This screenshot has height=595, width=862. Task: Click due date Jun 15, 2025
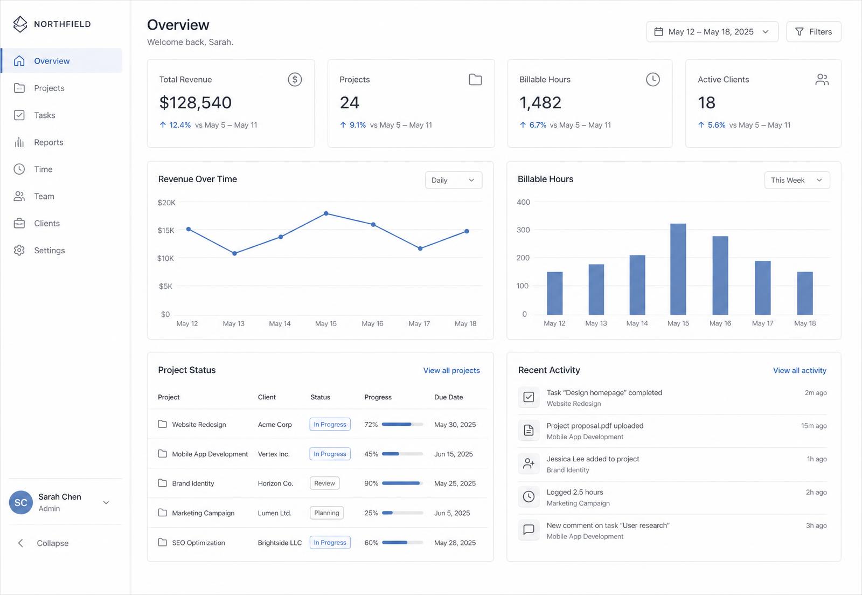454,454
